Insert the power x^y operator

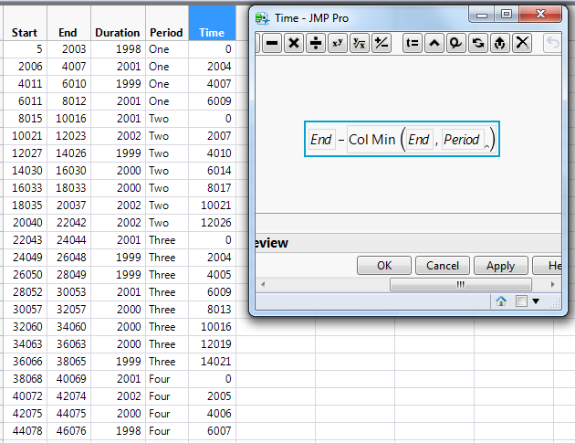337,43
